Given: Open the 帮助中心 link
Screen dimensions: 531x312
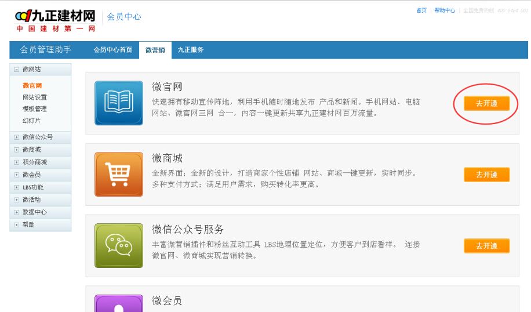Looking at the screenshot, I should click(x=445, y=10).
